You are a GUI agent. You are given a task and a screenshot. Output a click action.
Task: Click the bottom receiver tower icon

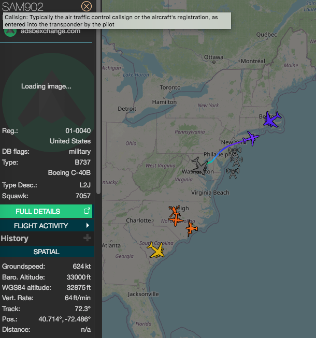(233, 173)
